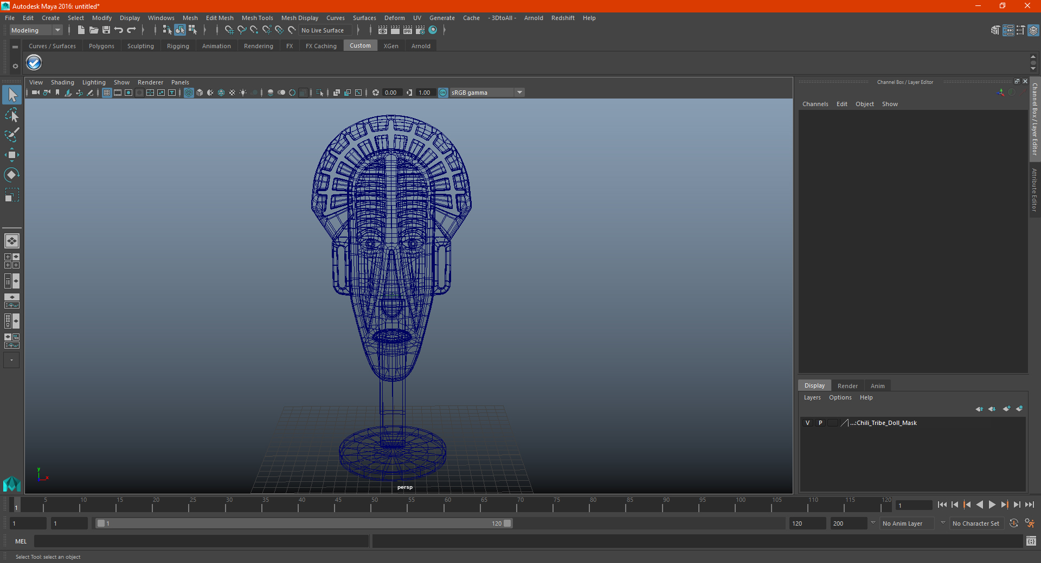Move the Chili_Tribe_Doll_Mask layer up

coord(979,409)
